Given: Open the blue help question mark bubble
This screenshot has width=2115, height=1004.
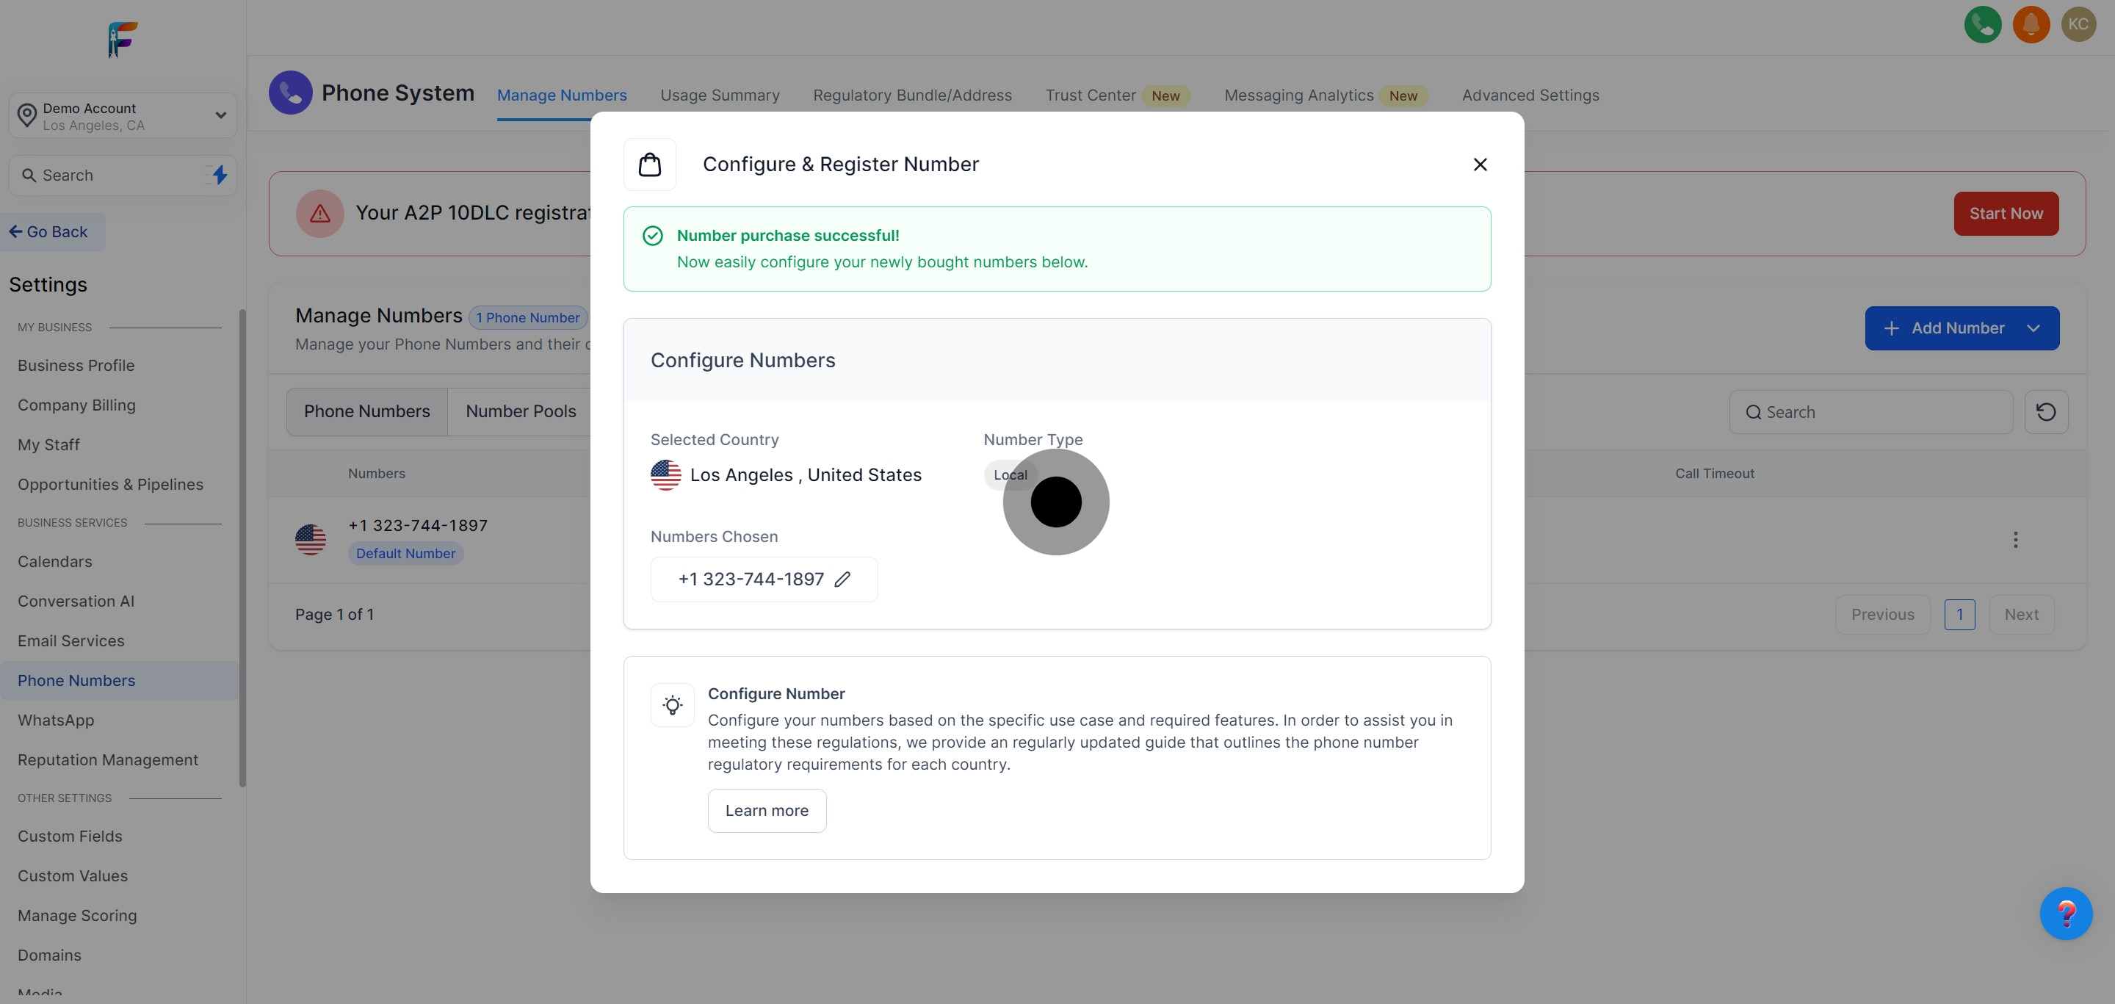Looking at the screenshot, I should click(2065, 913).
